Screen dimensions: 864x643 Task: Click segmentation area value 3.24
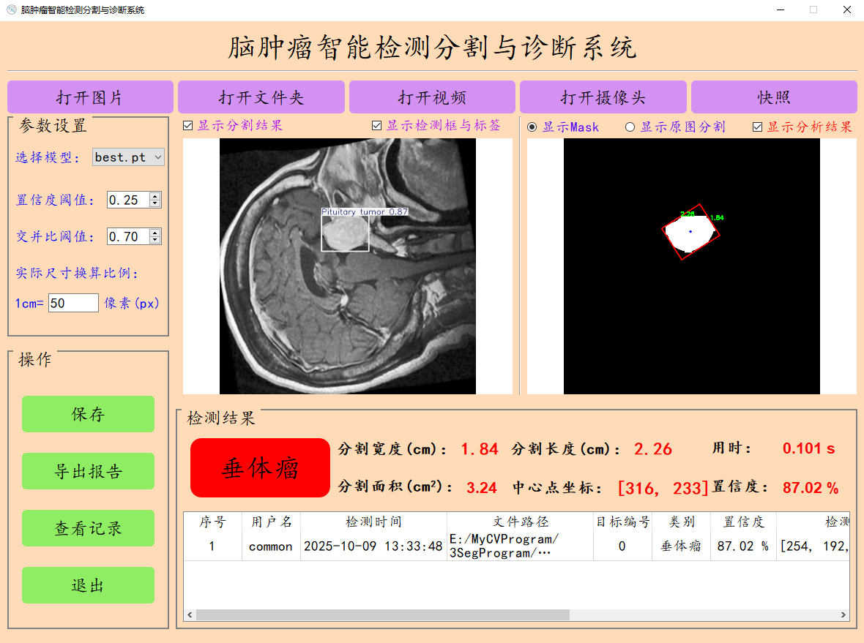482,488
